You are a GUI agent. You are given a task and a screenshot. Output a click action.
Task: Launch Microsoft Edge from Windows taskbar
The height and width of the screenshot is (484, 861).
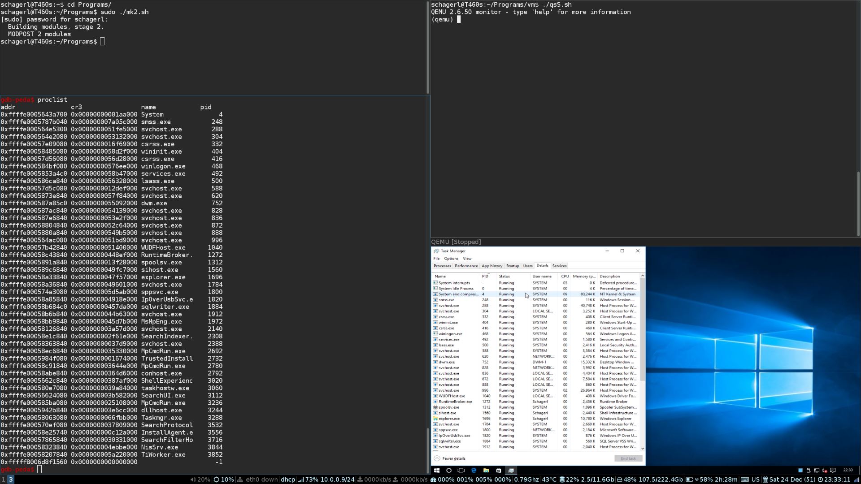474,471
